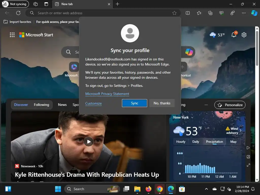Screen dimensions: 260x195
Task: Switch to the Following feed tab
Action: [41, 105]
